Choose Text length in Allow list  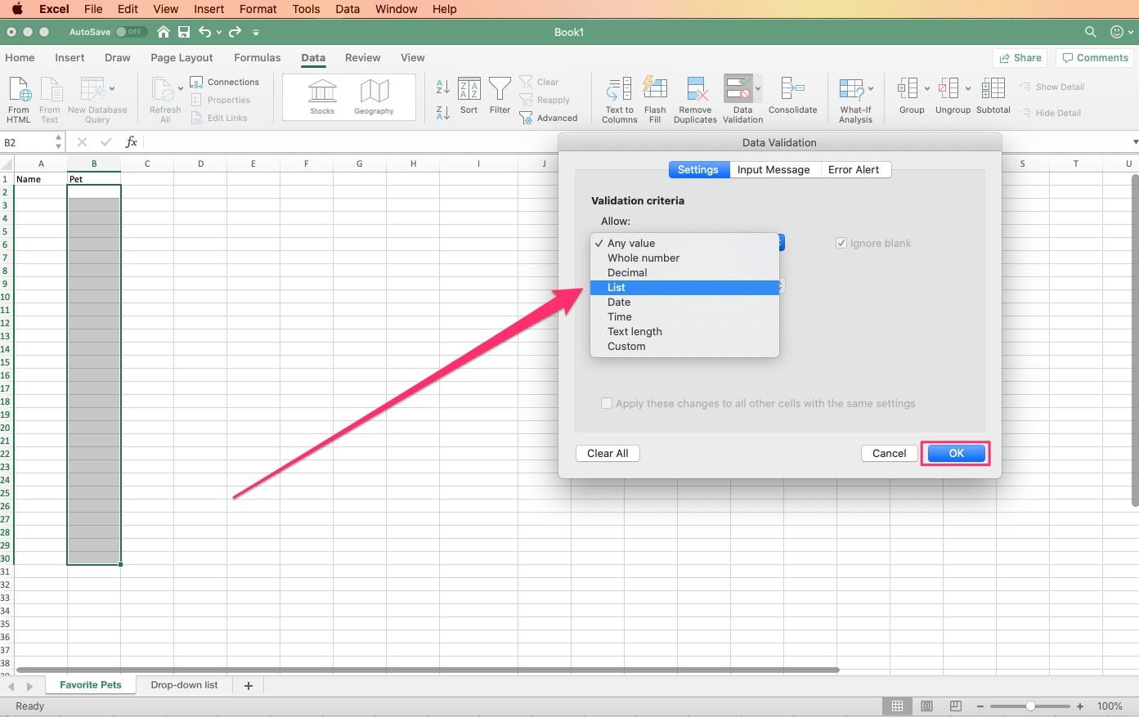pos(685,332)
